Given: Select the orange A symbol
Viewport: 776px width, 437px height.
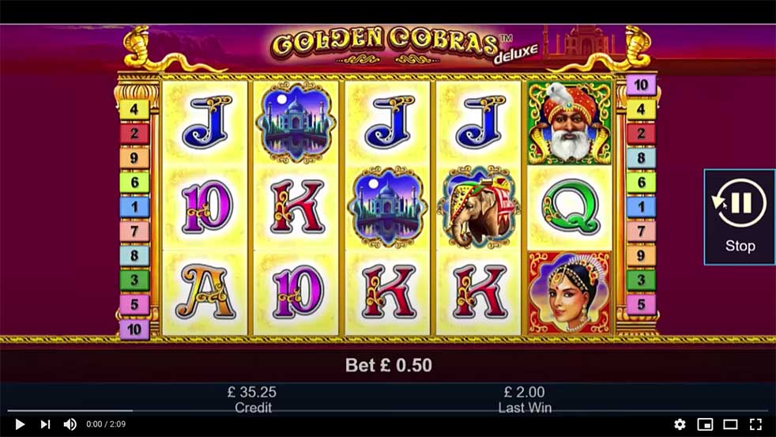Looking at the screenshot, I should click(205, 292).
